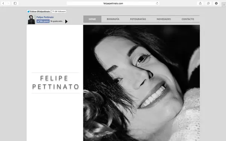
Task: Add a new tab with plus button
Action: tap(224, 5)
